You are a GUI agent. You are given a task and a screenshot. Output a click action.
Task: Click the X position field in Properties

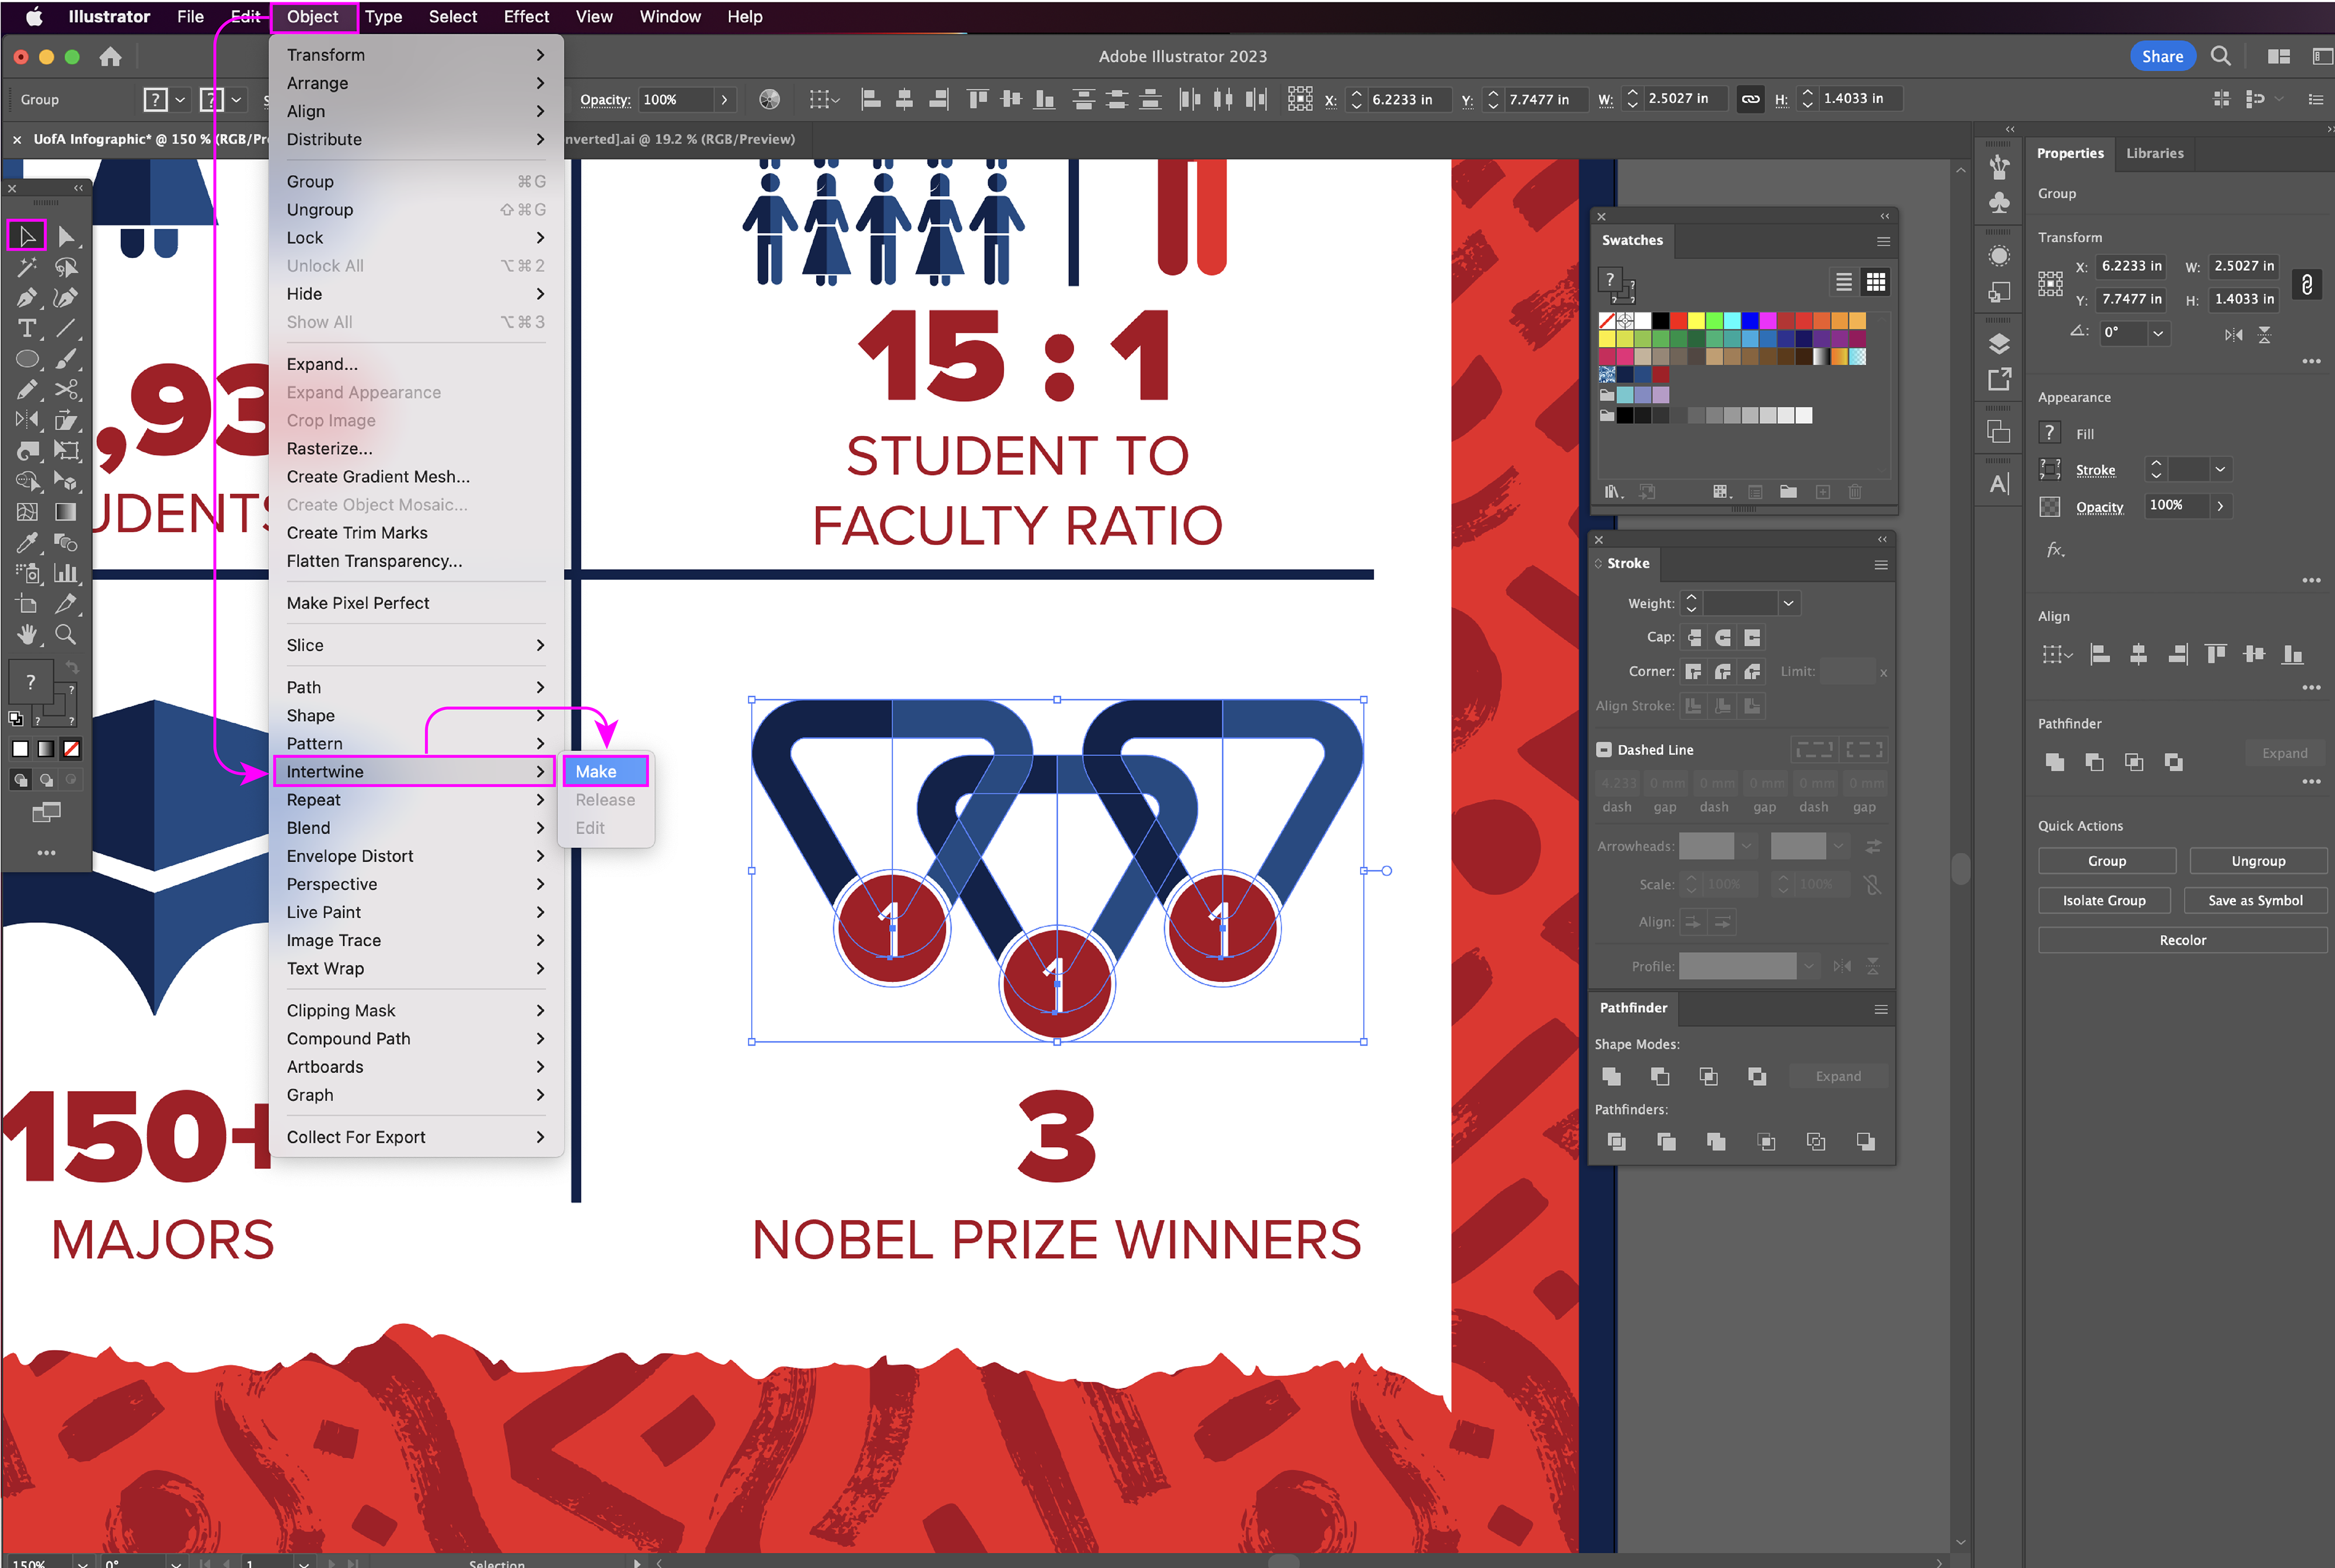tap(2130, 266)
